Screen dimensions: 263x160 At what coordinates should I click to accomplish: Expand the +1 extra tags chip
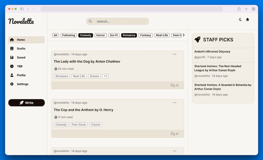pos(105,76)
